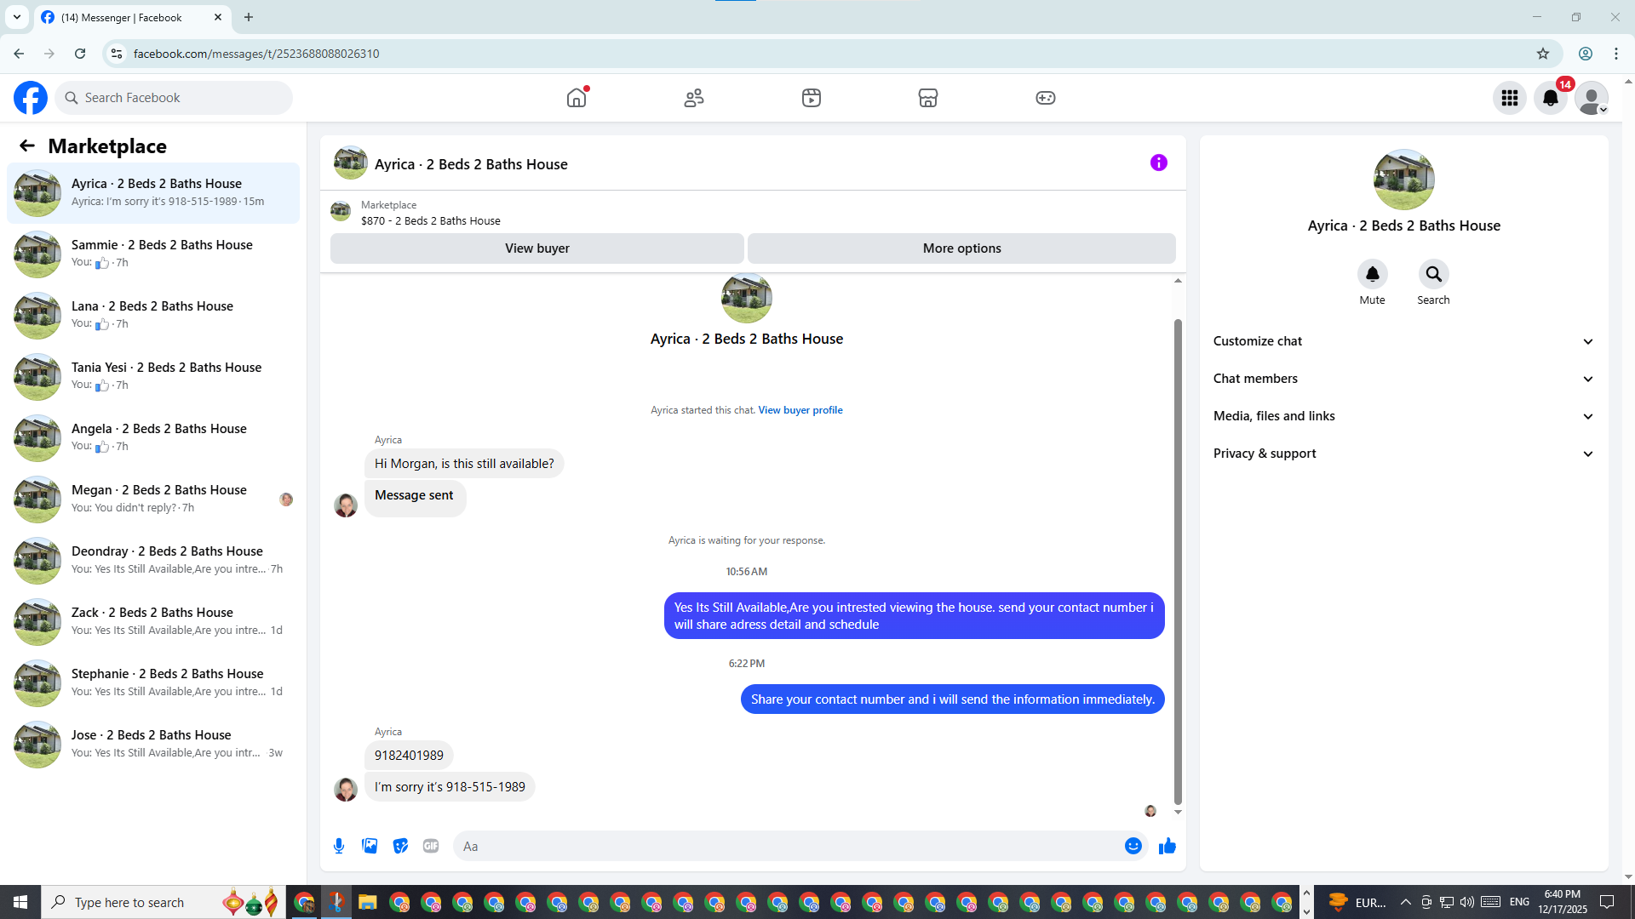Open the Facebook apps grid menu
The image size is (1635, 919).
pyautogui.click(x=1510, y=98)
